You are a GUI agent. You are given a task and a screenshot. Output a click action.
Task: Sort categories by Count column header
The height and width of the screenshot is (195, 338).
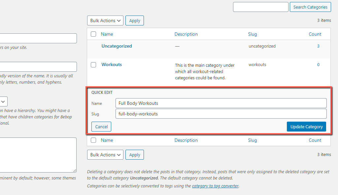[315, 34]
